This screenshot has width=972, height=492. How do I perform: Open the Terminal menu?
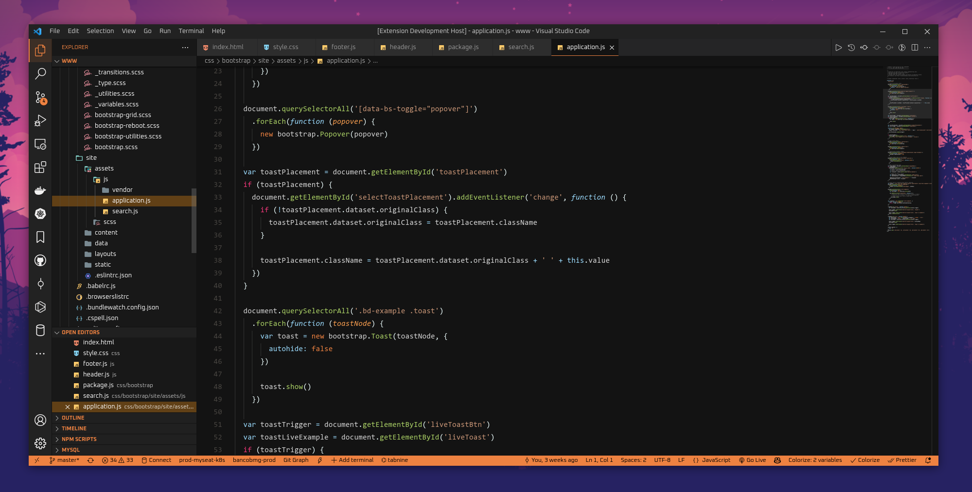pyautogui.click(x=191, y=31)
